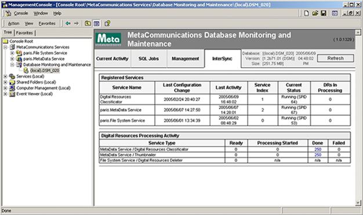Select paris.MetaData Service tree node
Viewport: 363px width, 215px height.
[43, 59]
